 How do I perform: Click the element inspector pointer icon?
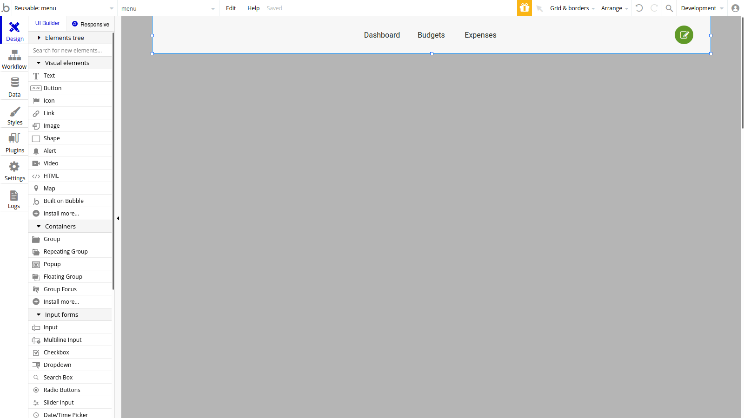(x=539, y=8)
